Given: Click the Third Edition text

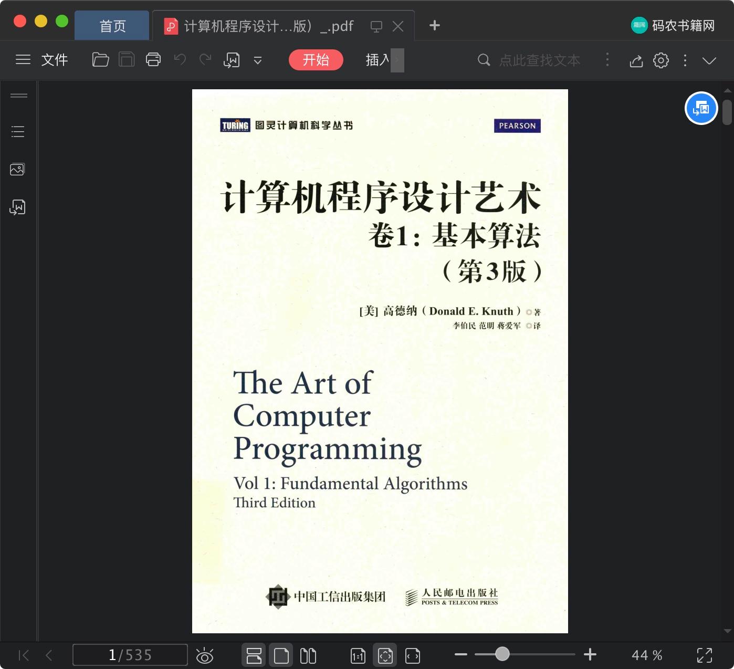Looking at the screenshot, I should pos(275,503).
